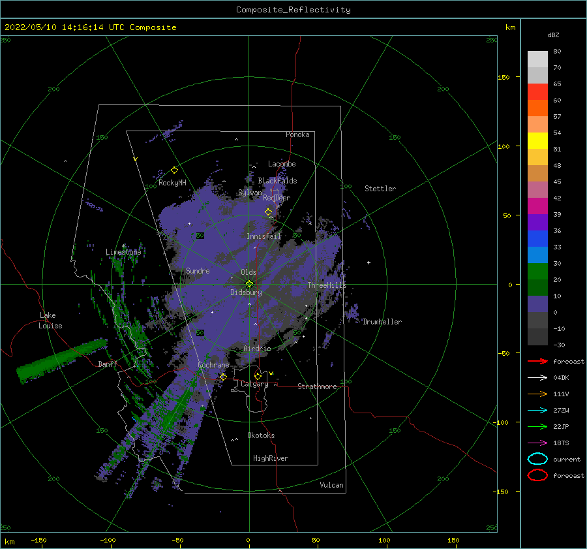Click the magenta 18TS arrow in legend

(x=537, y=443)
